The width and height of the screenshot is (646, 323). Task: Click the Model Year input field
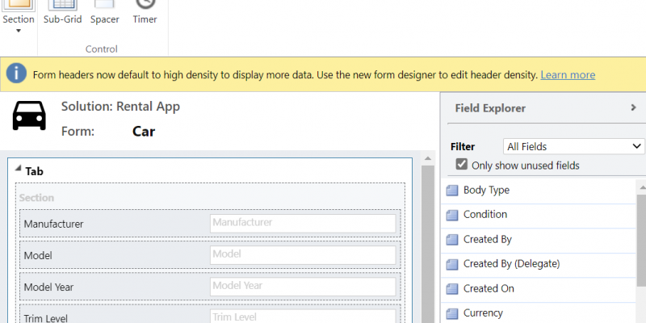tap(303, 287)
